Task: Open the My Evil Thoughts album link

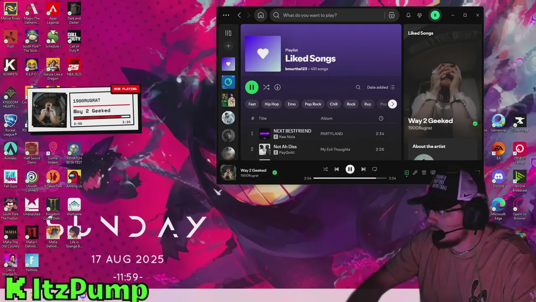Action: (335, 149)
